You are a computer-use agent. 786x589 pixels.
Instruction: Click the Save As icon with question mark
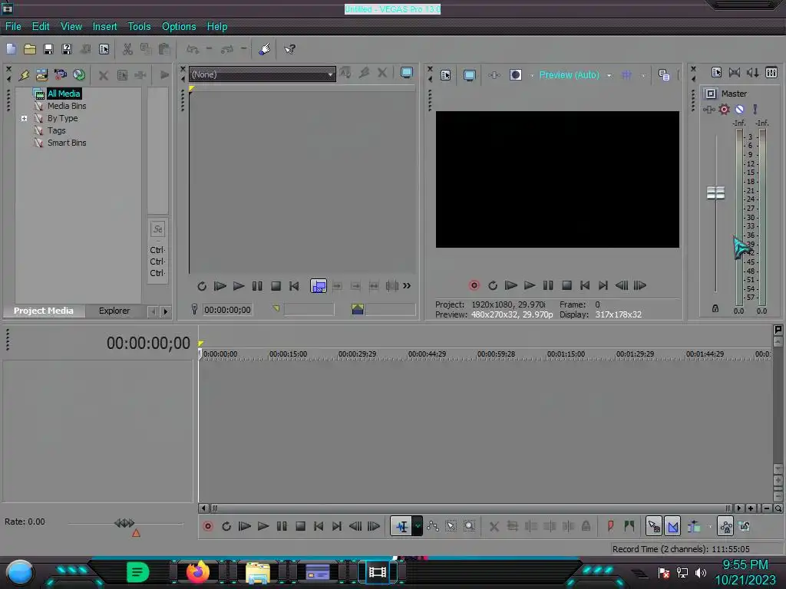pyautogui.click(x=67, y=48)
